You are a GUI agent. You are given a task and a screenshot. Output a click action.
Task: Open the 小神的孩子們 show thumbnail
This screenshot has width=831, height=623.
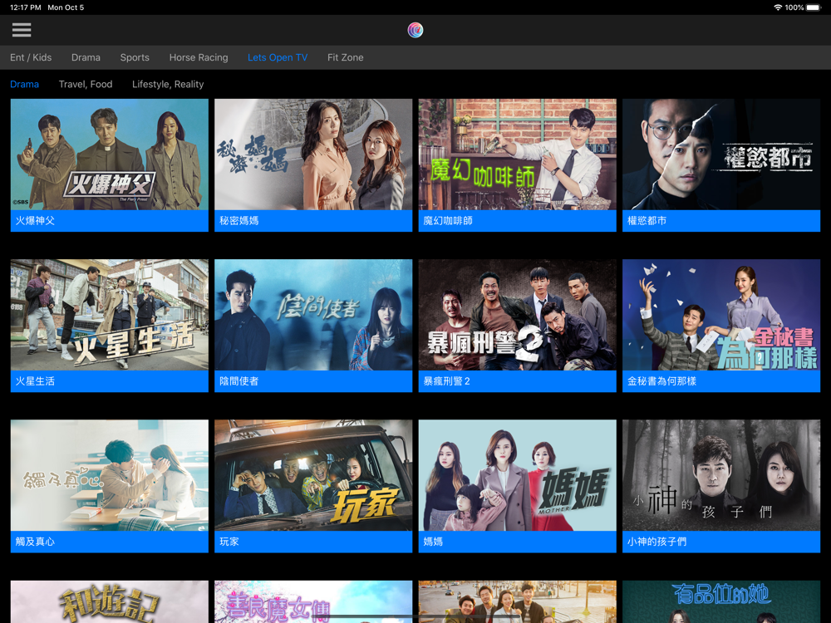pos(721,475)
